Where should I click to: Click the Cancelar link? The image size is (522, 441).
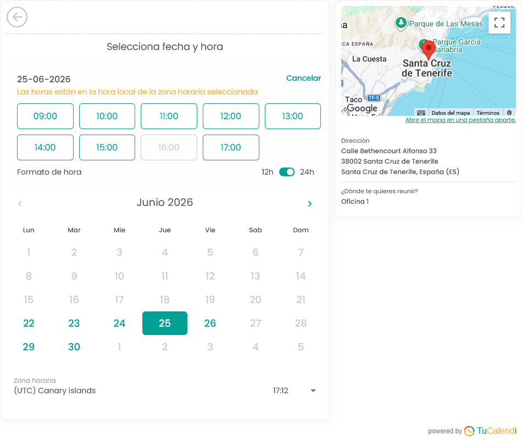pyautogui.click(x=303, y=78)
